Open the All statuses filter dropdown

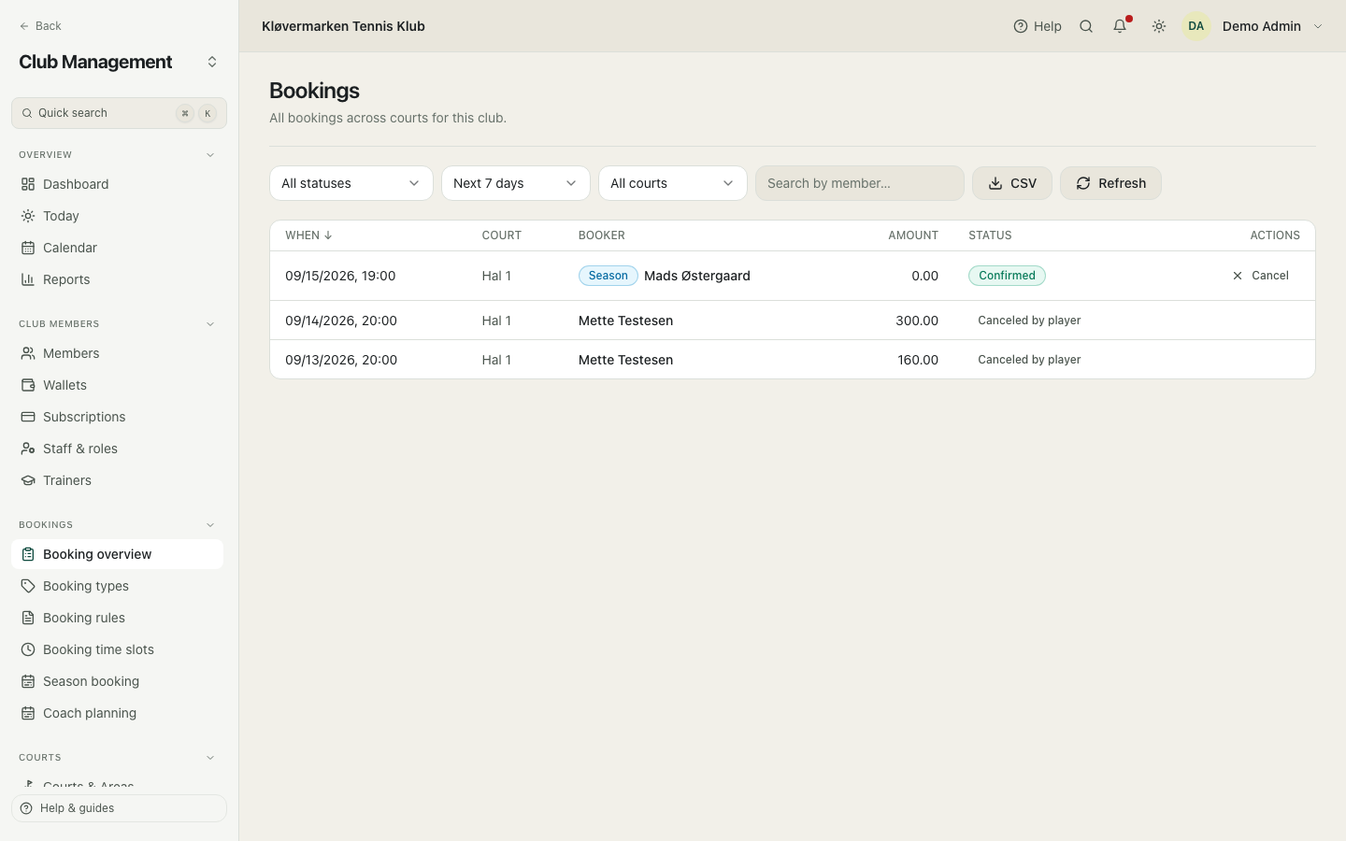pyautogui.click(x=351, y=183)
